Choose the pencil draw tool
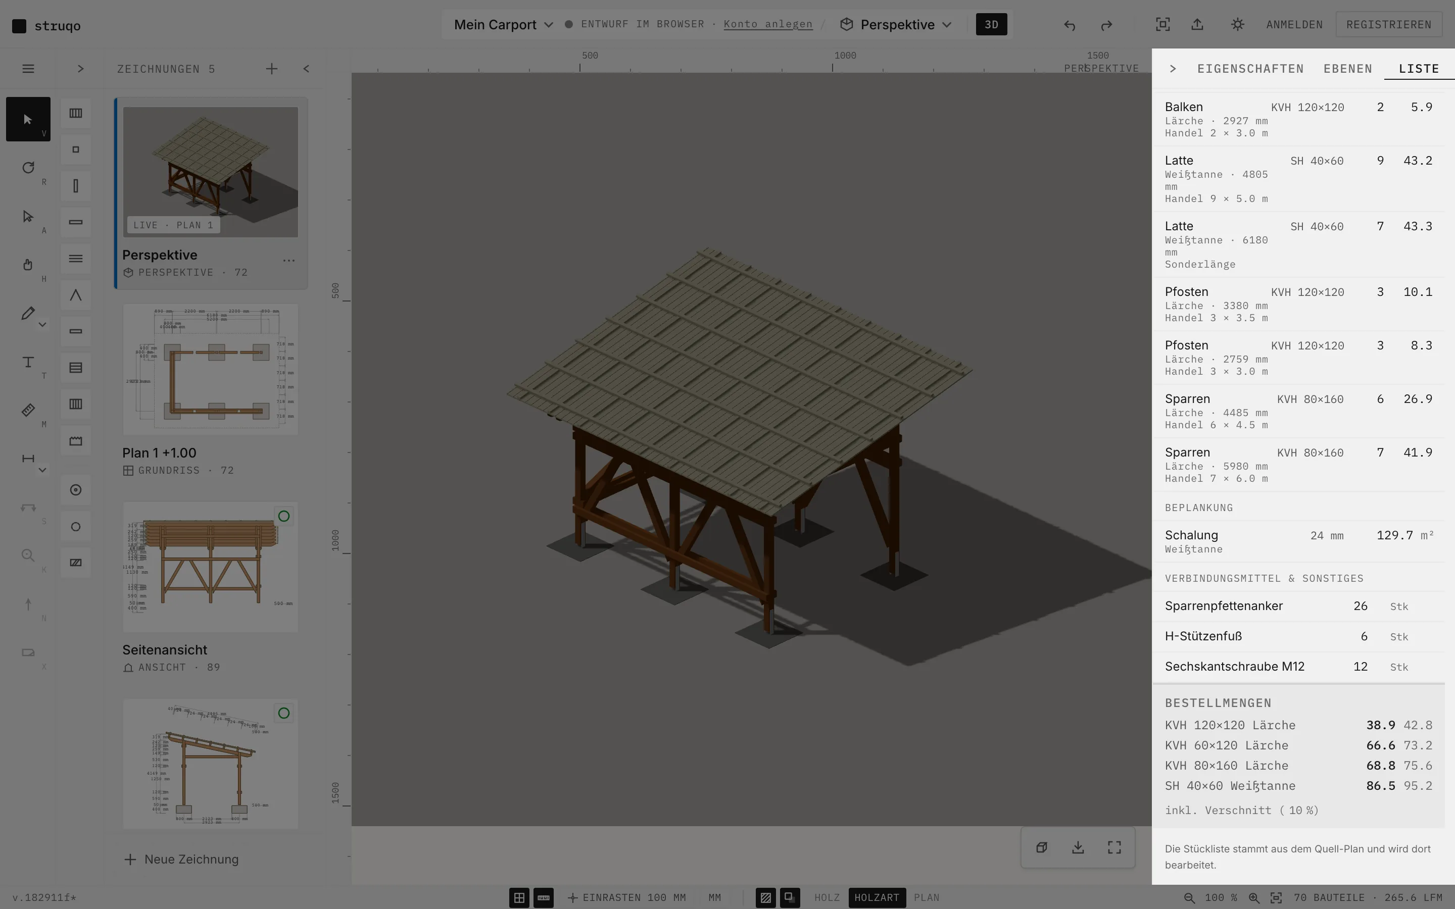Screen dimensions: 1455x909 (x=28, y=313)
